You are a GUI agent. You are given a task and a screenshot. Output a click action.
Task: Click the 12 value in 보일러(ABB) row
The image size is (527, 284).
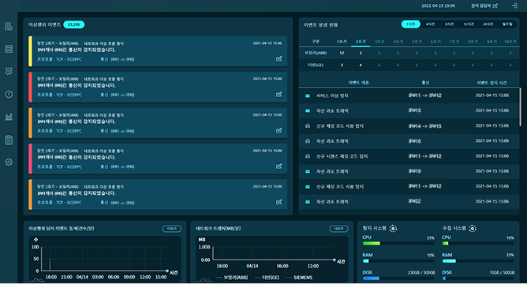click(342, 53)
